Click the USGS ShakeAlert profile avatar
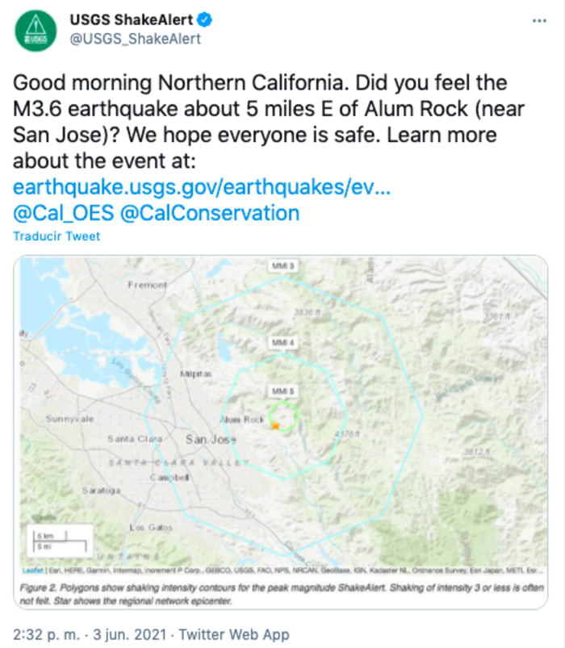Image resolution: width=565 pixels, height=648 pixels. pos(37,31)
